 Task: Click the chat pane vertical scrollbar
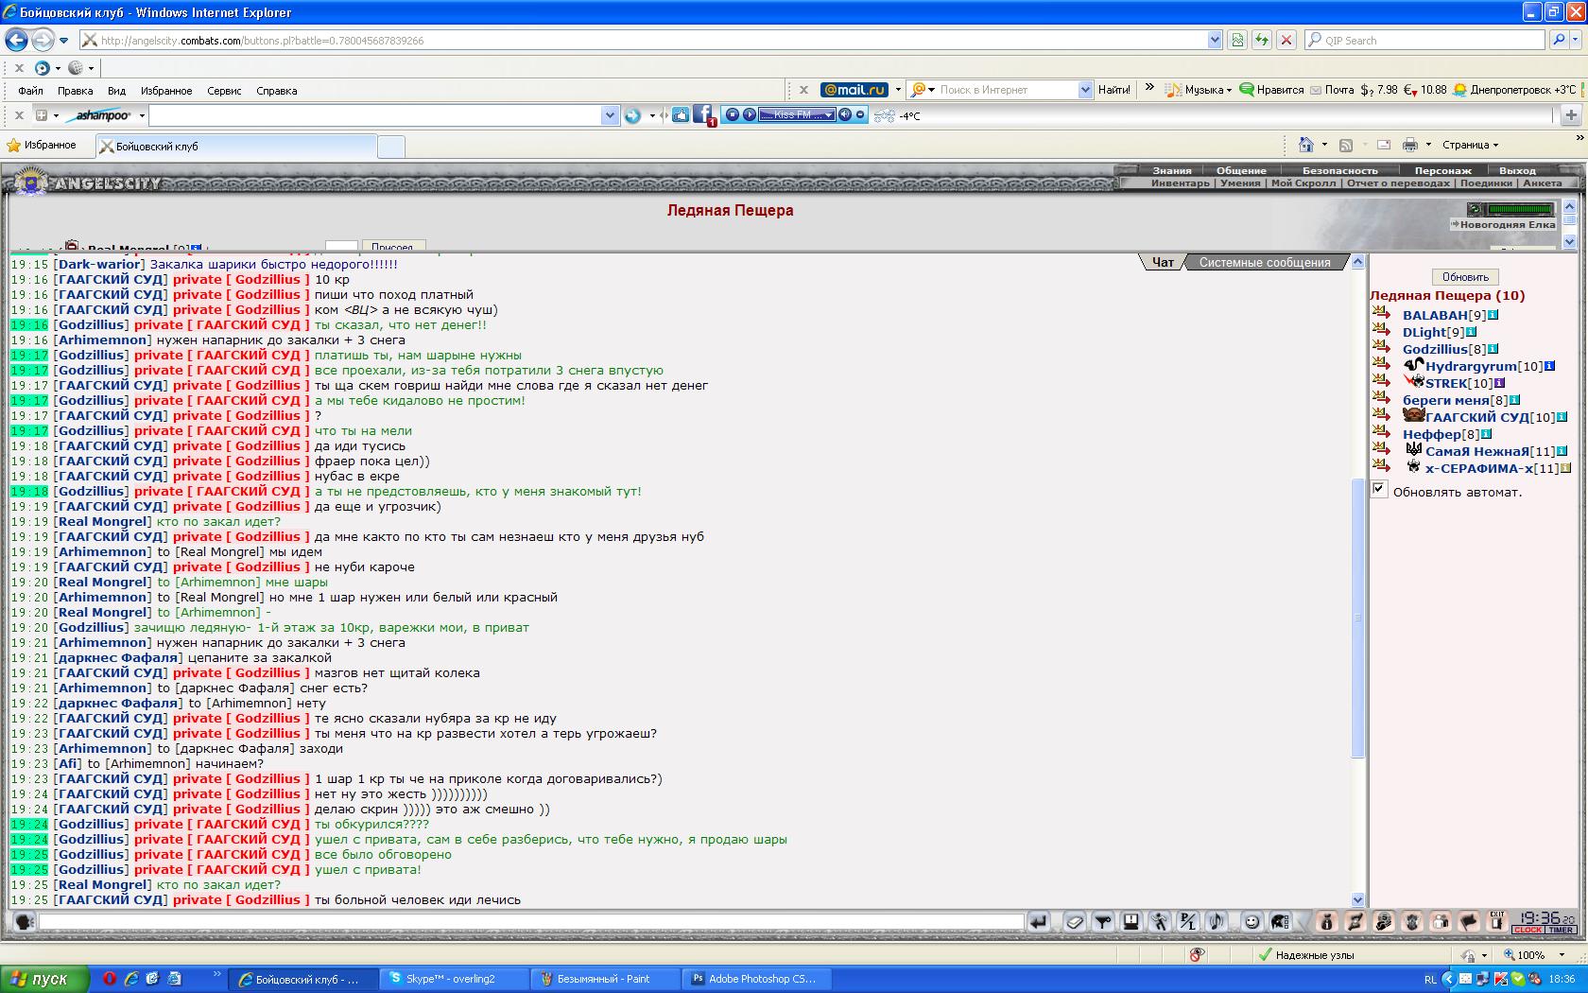(1358, 580)
